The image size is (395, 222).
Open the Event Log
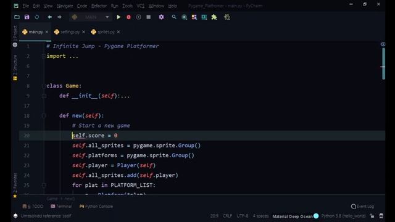point(362,207)
